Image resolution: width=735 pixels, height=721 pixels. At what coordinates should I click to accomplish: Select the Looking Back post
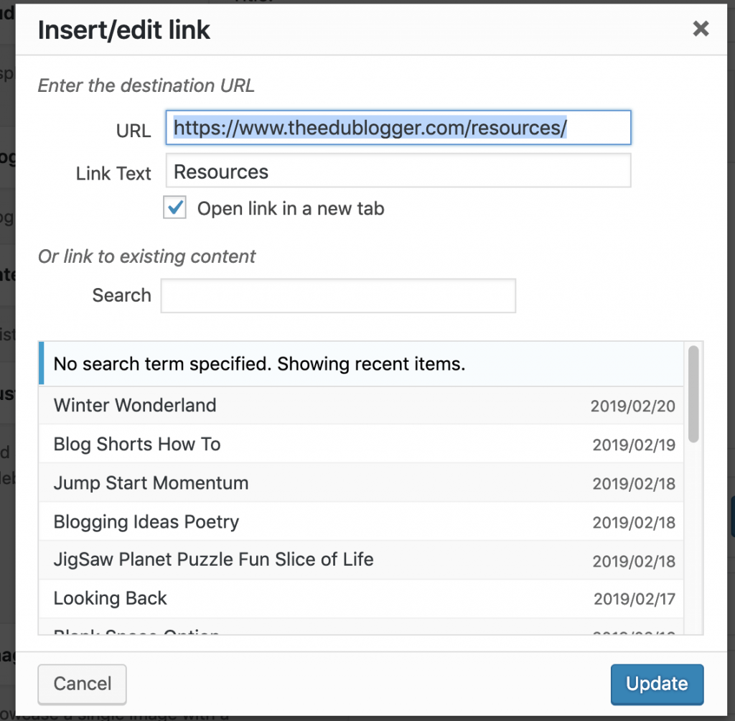tap(361, 599)
